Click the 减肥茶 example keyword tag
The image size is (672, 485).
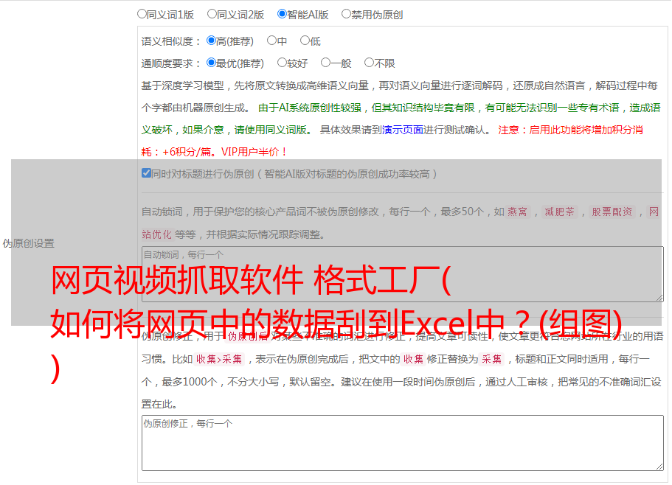(559, 212)
